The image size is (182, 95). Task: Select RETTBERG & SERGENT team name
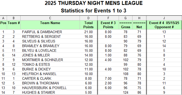pyautogui.click(x=41, y=36)
